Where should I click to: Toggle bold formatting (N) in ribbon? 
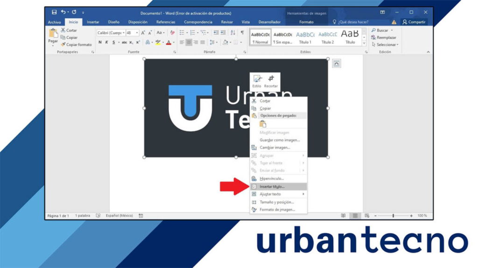(x=100, y=42)
